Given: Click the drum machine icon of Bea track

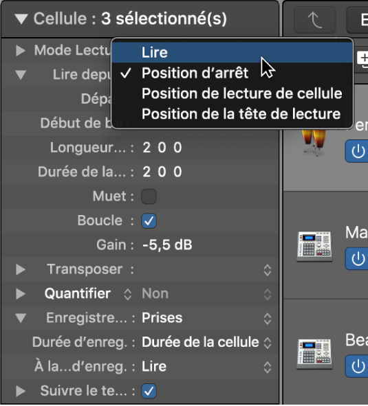Looking at the screenshot, I should pos(314,354).
